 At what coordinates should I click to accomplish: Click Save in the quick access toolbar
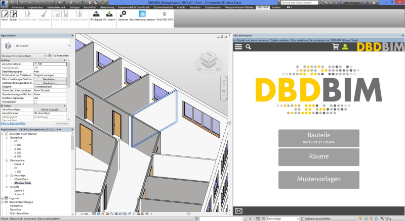[17, 3]
